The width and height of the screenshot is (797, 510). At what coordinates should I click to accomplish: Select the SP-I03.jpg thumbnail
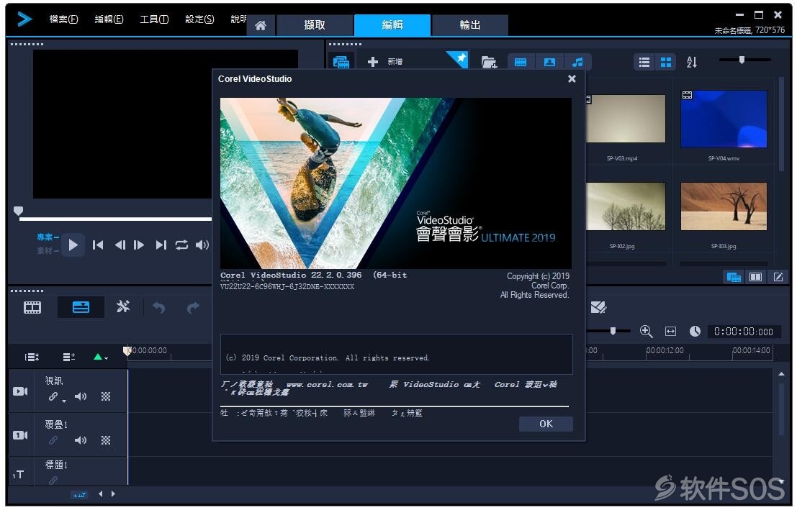[724, 206]
